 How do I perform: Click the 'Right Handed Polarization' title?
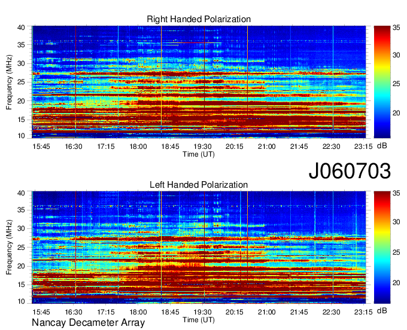pos(199,19)
